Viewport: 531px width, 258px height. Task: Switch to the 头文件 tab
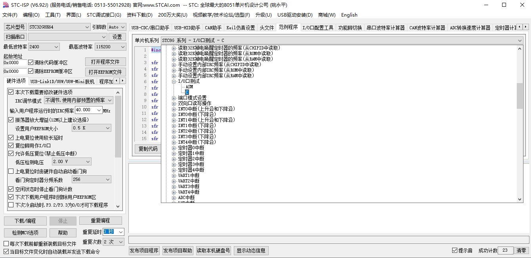[267, 28]
